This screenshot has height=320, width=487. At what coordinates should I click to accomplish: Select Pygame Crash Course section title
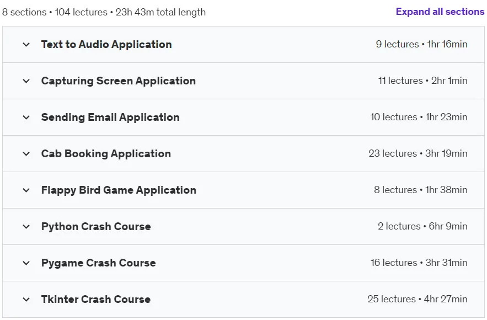pyautogui.click(x=99, y=263)
